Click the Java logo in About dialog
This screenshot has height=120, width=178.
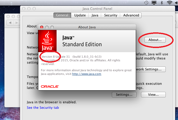click(47, 41)
